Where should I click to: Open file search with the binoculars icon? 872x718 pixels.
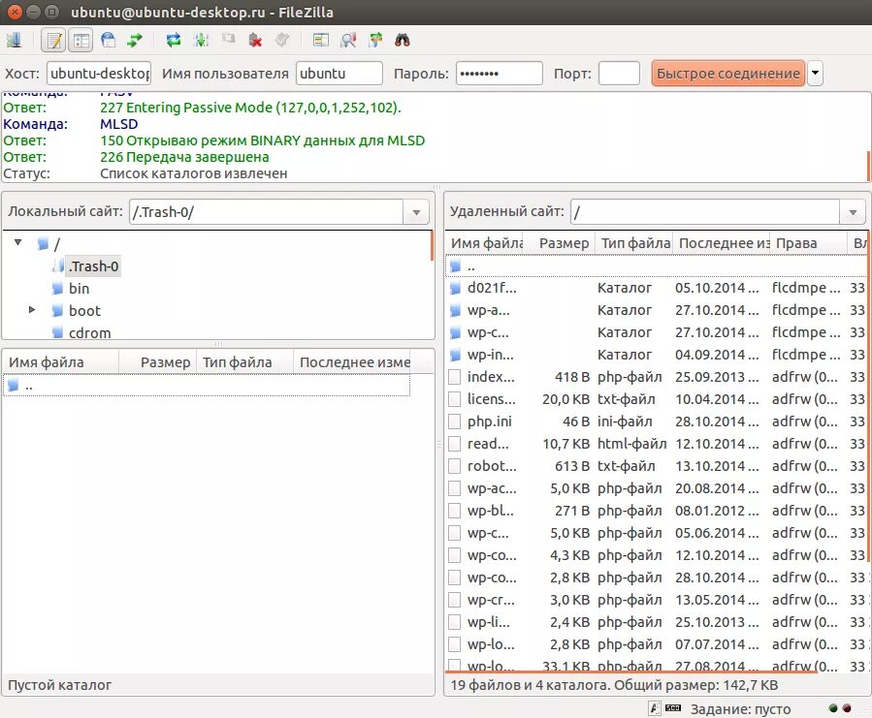click(x=403, y=40)
